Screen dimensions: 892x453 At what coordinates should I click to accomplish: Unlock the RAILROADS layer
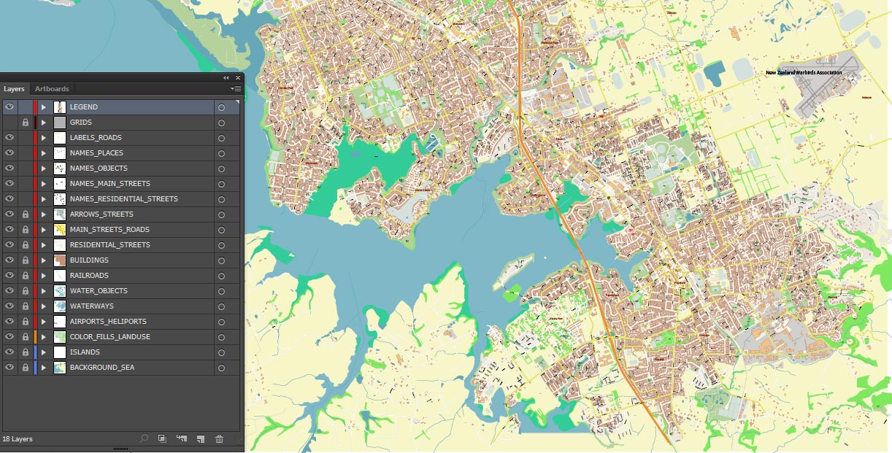pos(26,276)
